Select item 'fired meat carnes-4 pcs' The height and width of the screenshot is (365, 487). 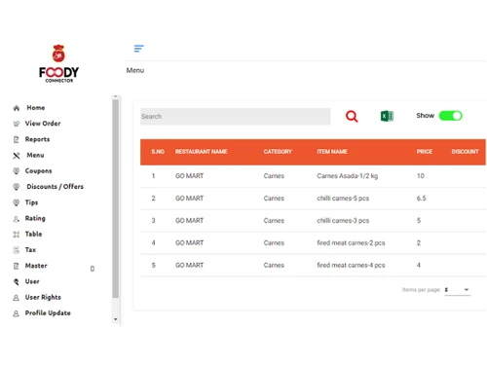[x=351, y=266]
